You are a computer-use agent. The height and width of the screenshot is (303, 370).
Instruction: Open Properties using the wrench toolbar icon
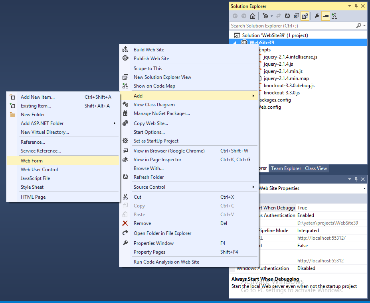(x=317, y=16)
